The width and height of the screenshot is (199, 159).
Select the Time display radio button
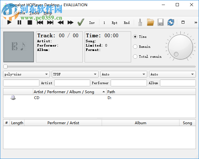point(135,37)
